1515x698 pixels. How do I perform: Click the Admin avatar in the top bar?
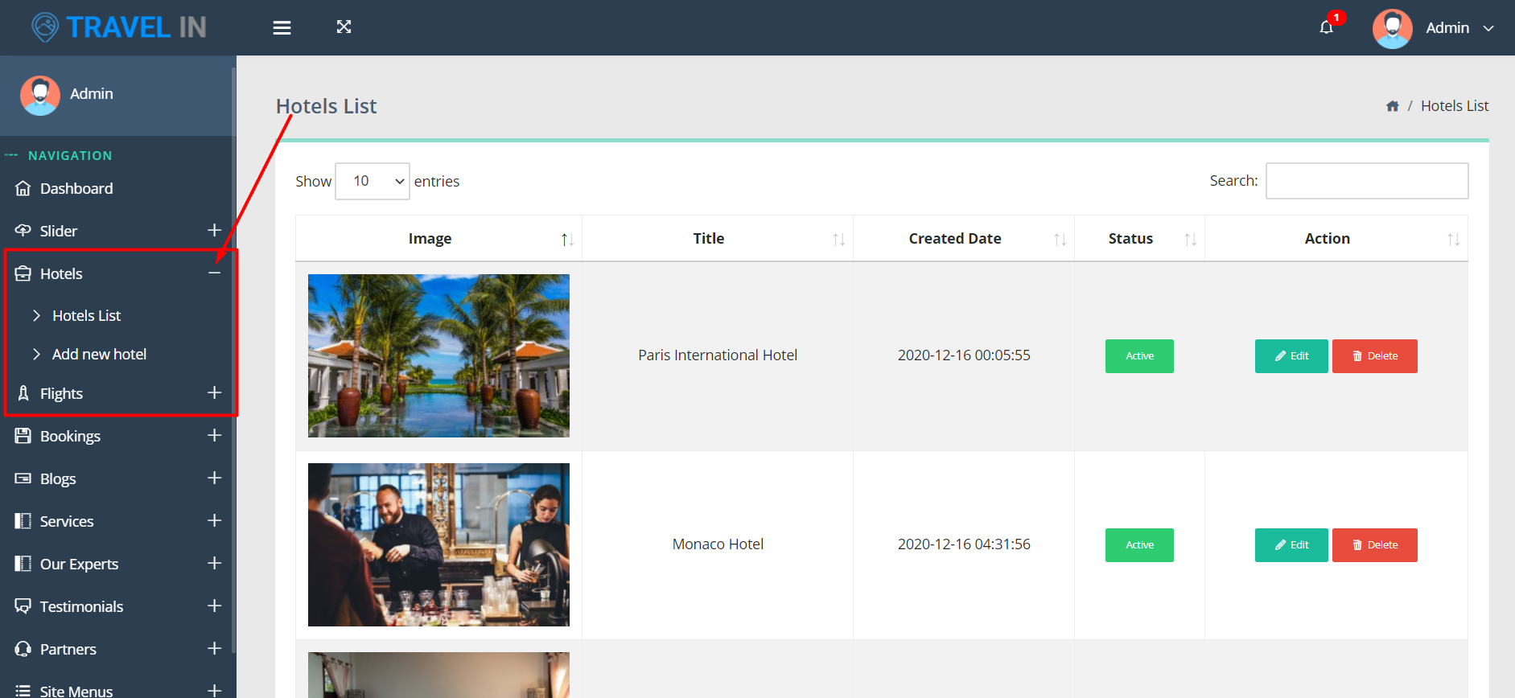(x=1393, y=28)
